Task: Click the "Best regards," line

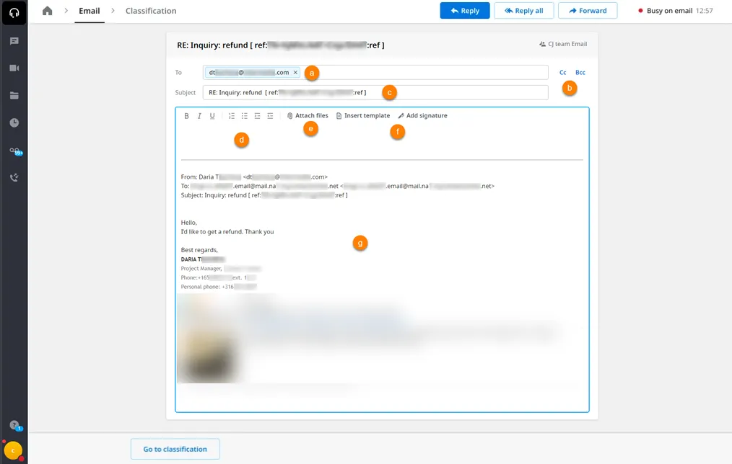Action: 199,250
